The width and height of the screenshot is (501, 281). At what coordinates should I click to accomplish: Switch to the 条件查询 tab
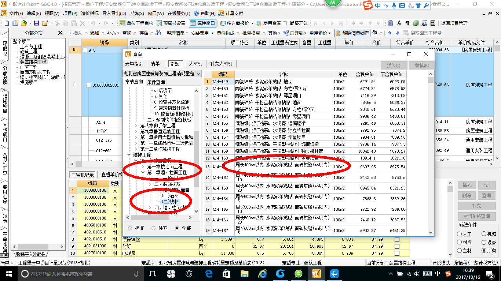[x=156, y=82]
